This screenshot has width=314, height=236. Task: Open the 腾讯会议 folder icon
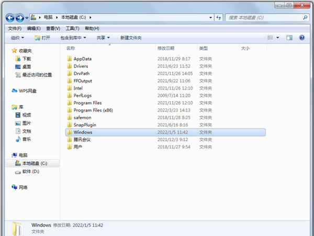pyautogui.click(x=69, y=140)
